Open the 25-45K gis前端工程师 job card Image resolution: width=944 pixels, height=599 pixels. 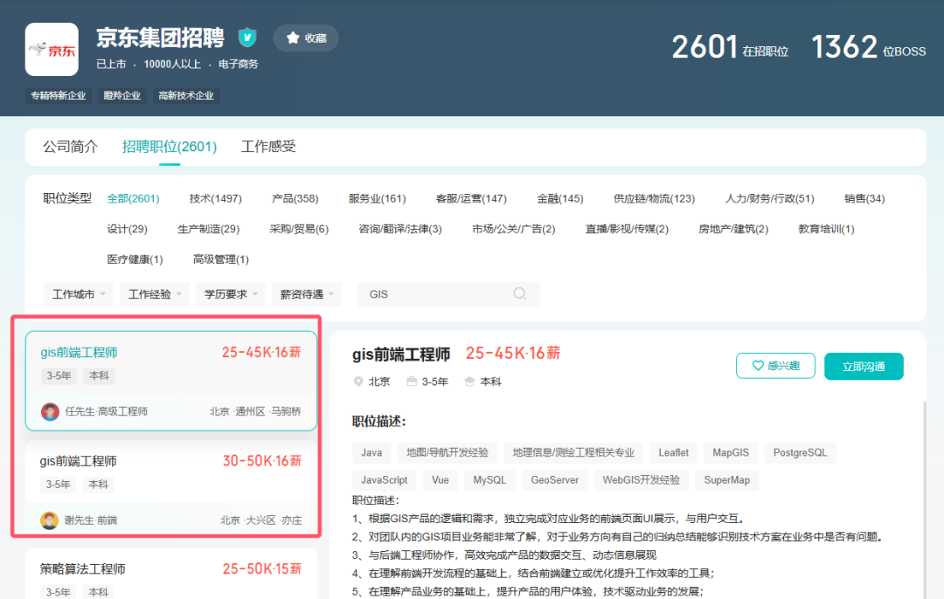pos(171,381)
